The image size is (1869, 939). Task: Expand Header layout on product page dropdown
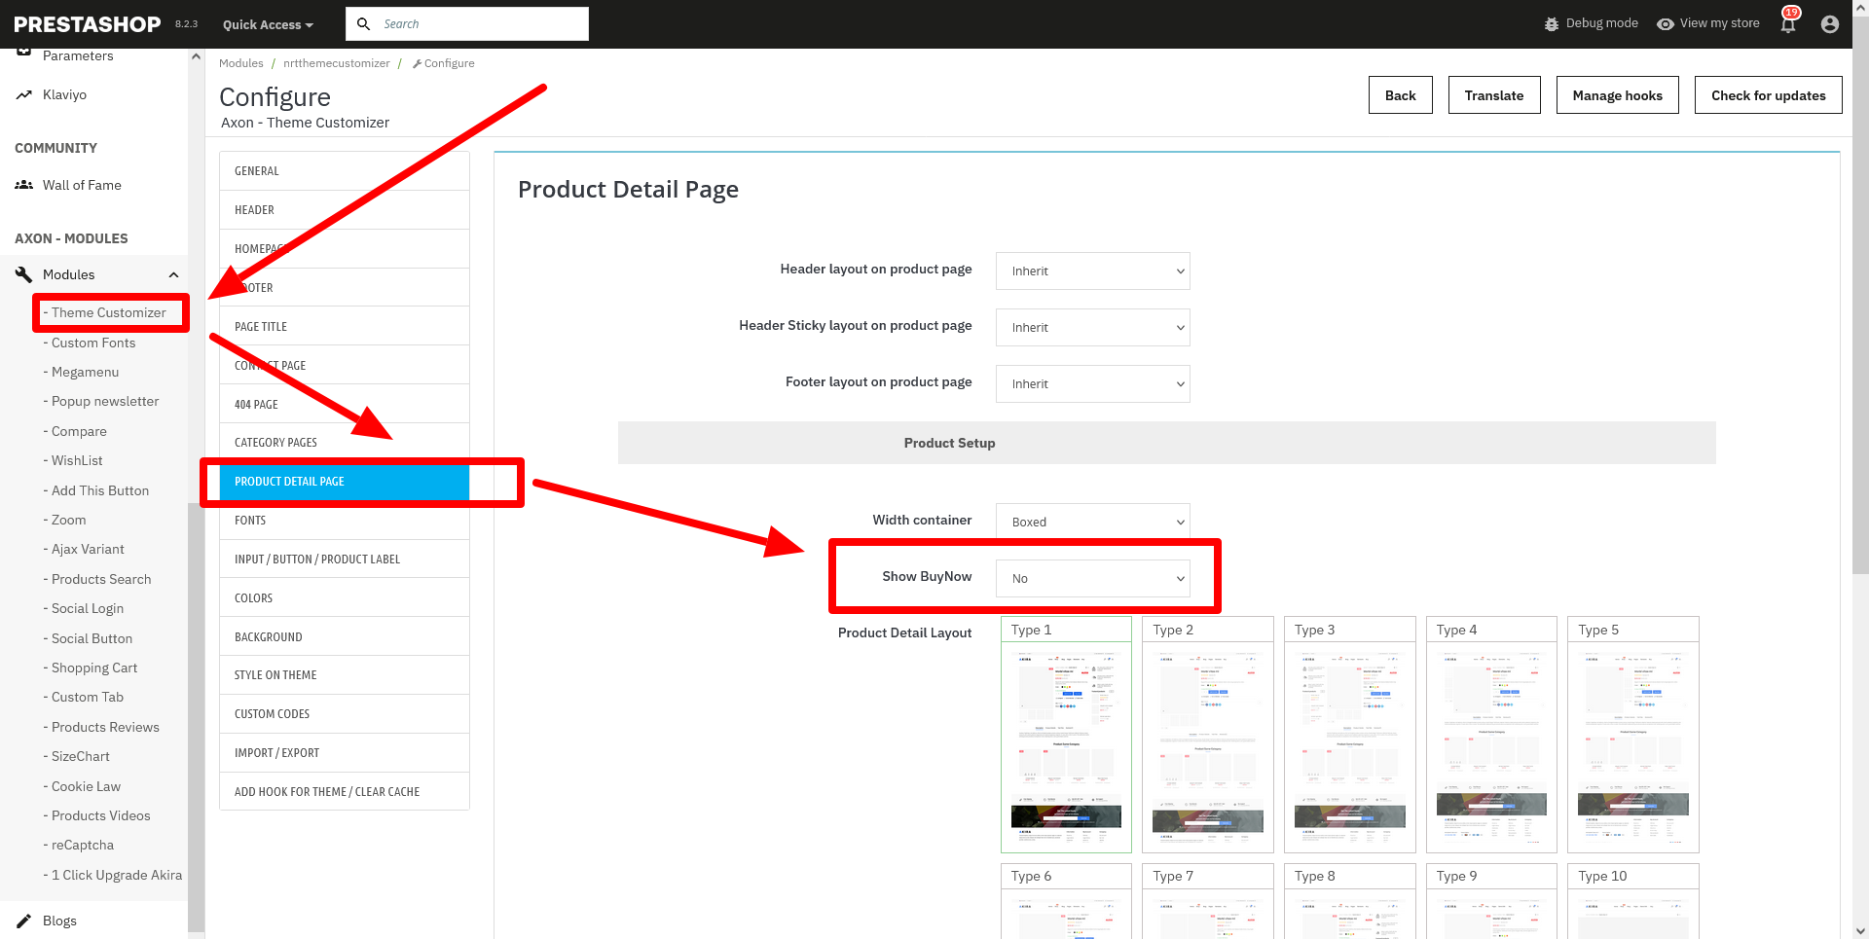[1092, 271]
